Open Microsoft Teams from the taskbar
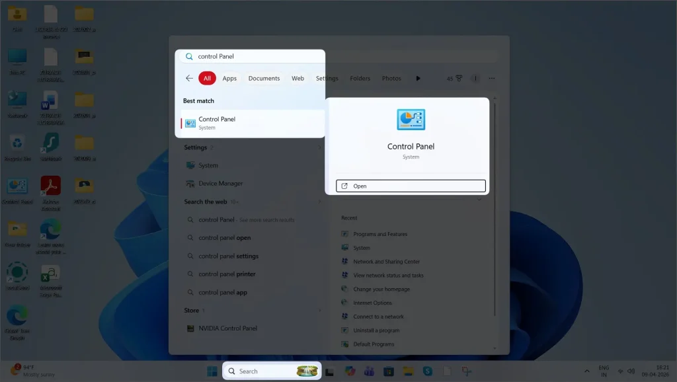677x382 pixels. 369,371
